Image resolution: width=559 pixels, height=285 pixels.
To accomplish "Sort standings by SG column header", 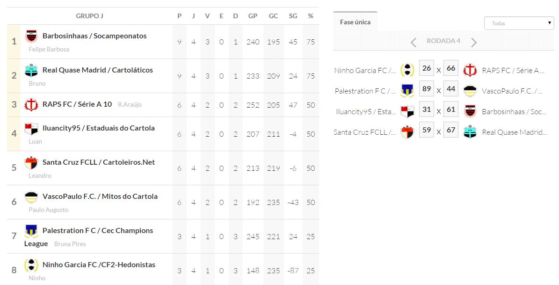I will [x=293, y=16].
